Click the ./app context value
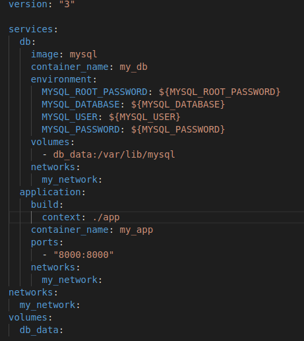304x341 pixels. pyautogui.click(x=106, y=217)
